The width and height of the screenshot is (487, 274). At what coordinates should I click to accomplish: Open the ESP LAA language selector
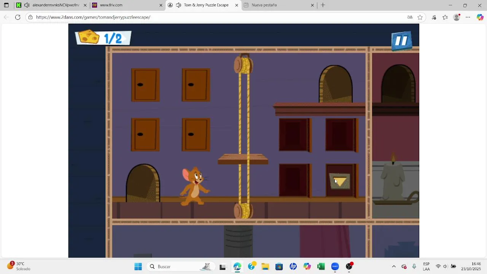426,266
